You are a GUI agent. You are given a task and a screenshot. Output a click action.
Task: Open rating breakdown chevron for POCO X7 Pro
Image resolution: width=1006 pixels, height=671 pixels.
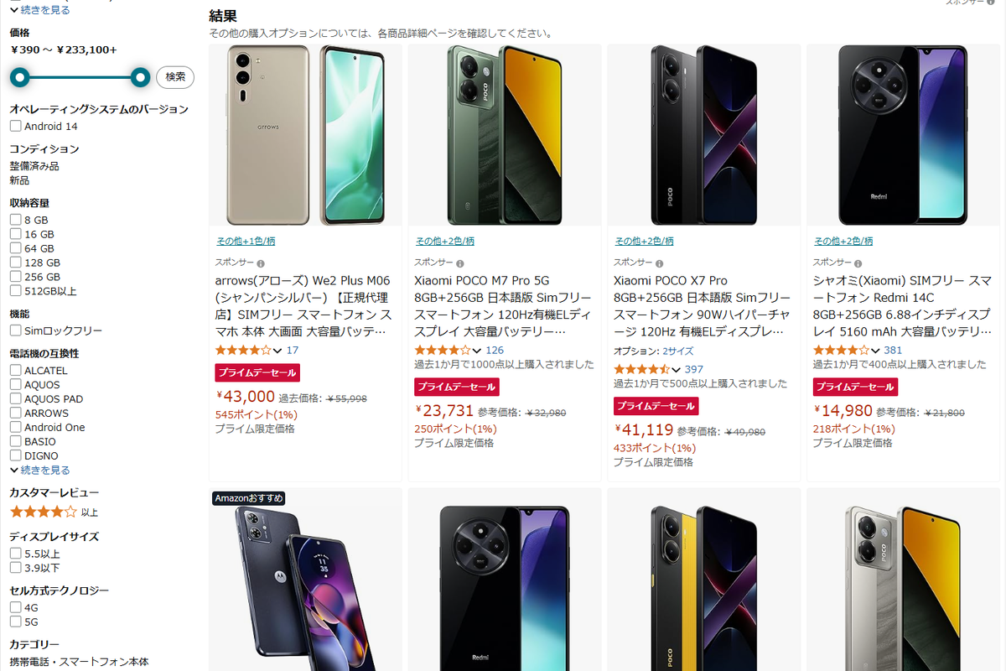(676, 369)
